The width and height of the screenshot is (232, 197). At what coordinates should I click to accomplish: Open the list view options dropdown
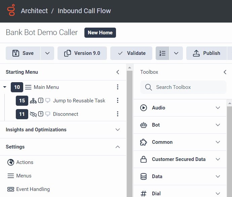(x=176, y=53)
